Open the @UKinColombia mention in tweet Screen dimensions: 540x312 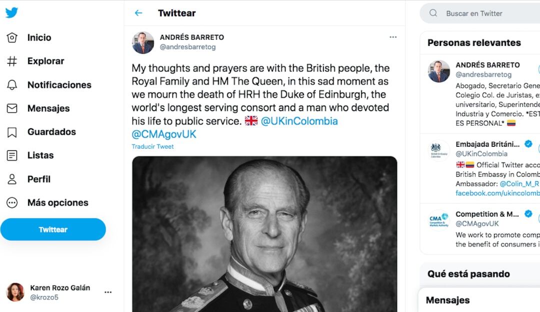coord(299,121)
